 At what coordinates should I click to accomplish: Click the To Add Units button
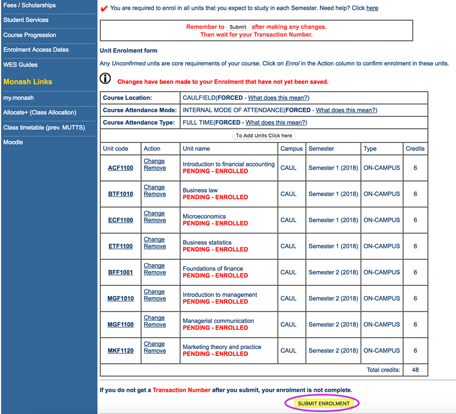point(264,136)
